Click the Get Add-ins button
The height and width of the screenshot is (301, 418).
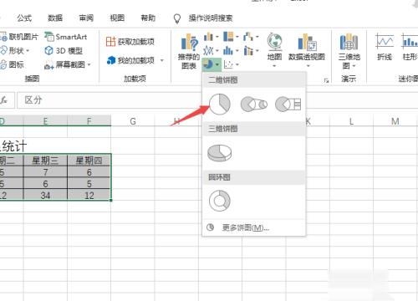pyautogui.click(x=130, y=42)
